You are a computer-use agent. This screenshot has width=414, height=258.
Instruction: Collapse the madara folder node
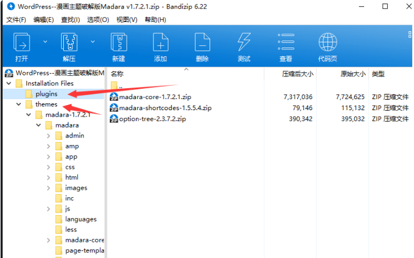coord(38,125)
